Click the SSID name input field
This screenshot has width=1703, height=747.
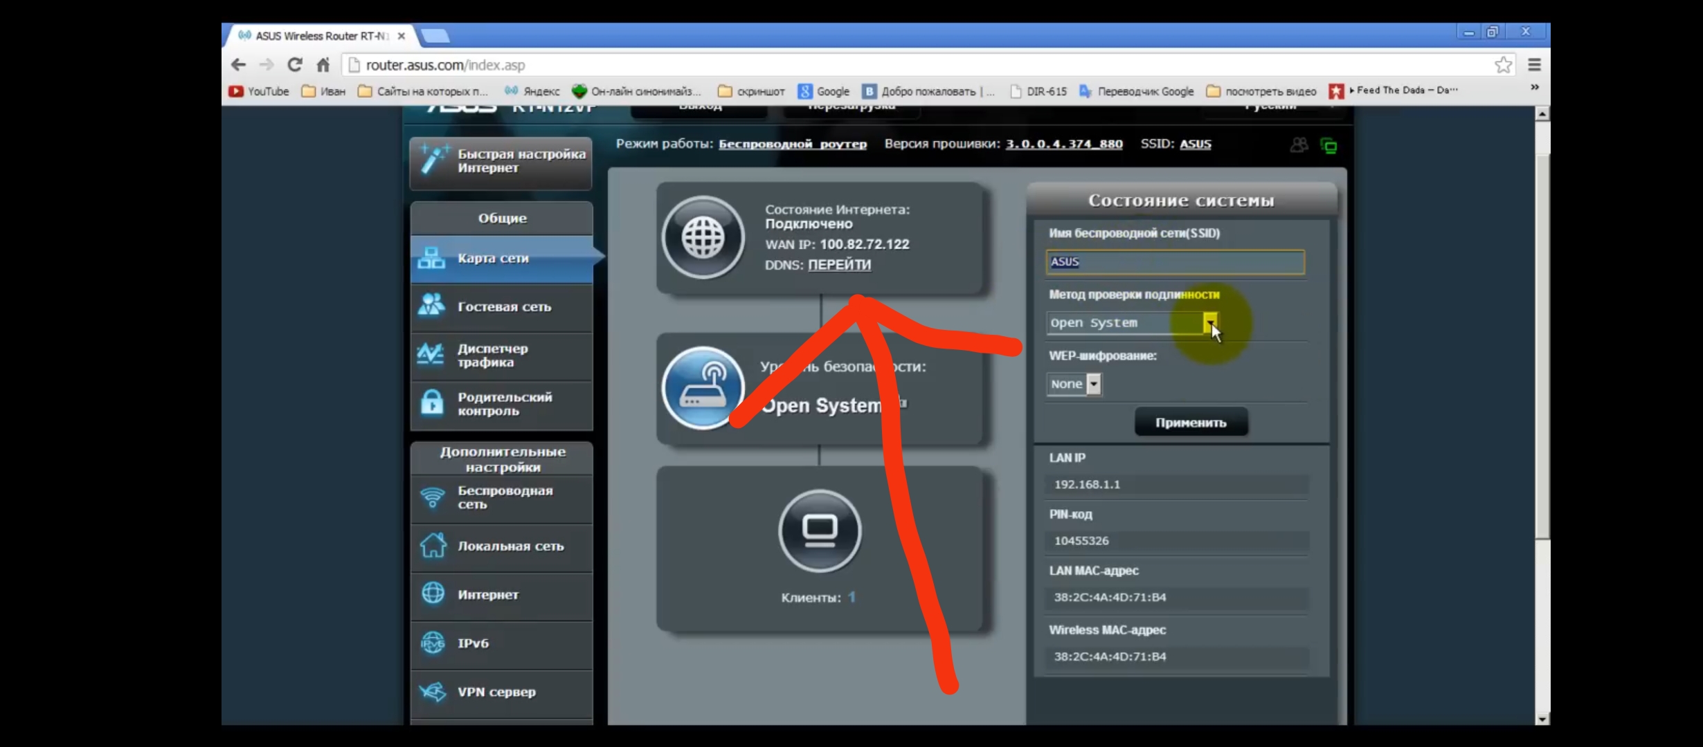1175,262
